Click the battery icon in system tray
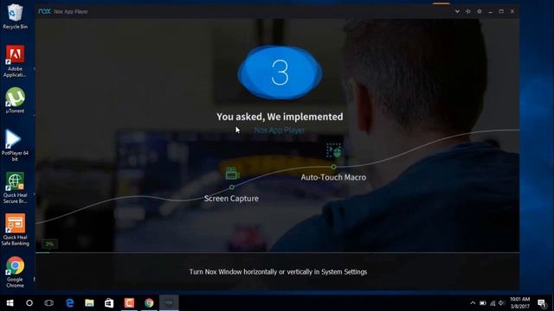The width and height of the screenshot is (554, 311). pos(483,303)
